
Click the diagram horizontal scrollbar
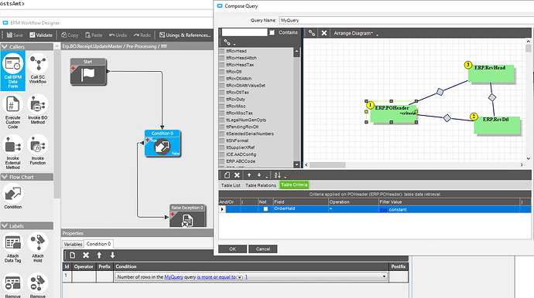coord(327,164)
